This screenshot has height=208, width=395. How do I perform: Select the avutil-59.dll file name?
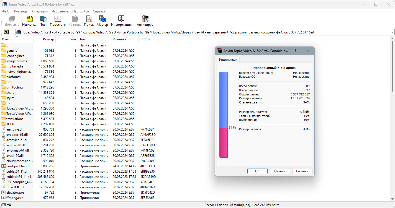tap(15, 155)
